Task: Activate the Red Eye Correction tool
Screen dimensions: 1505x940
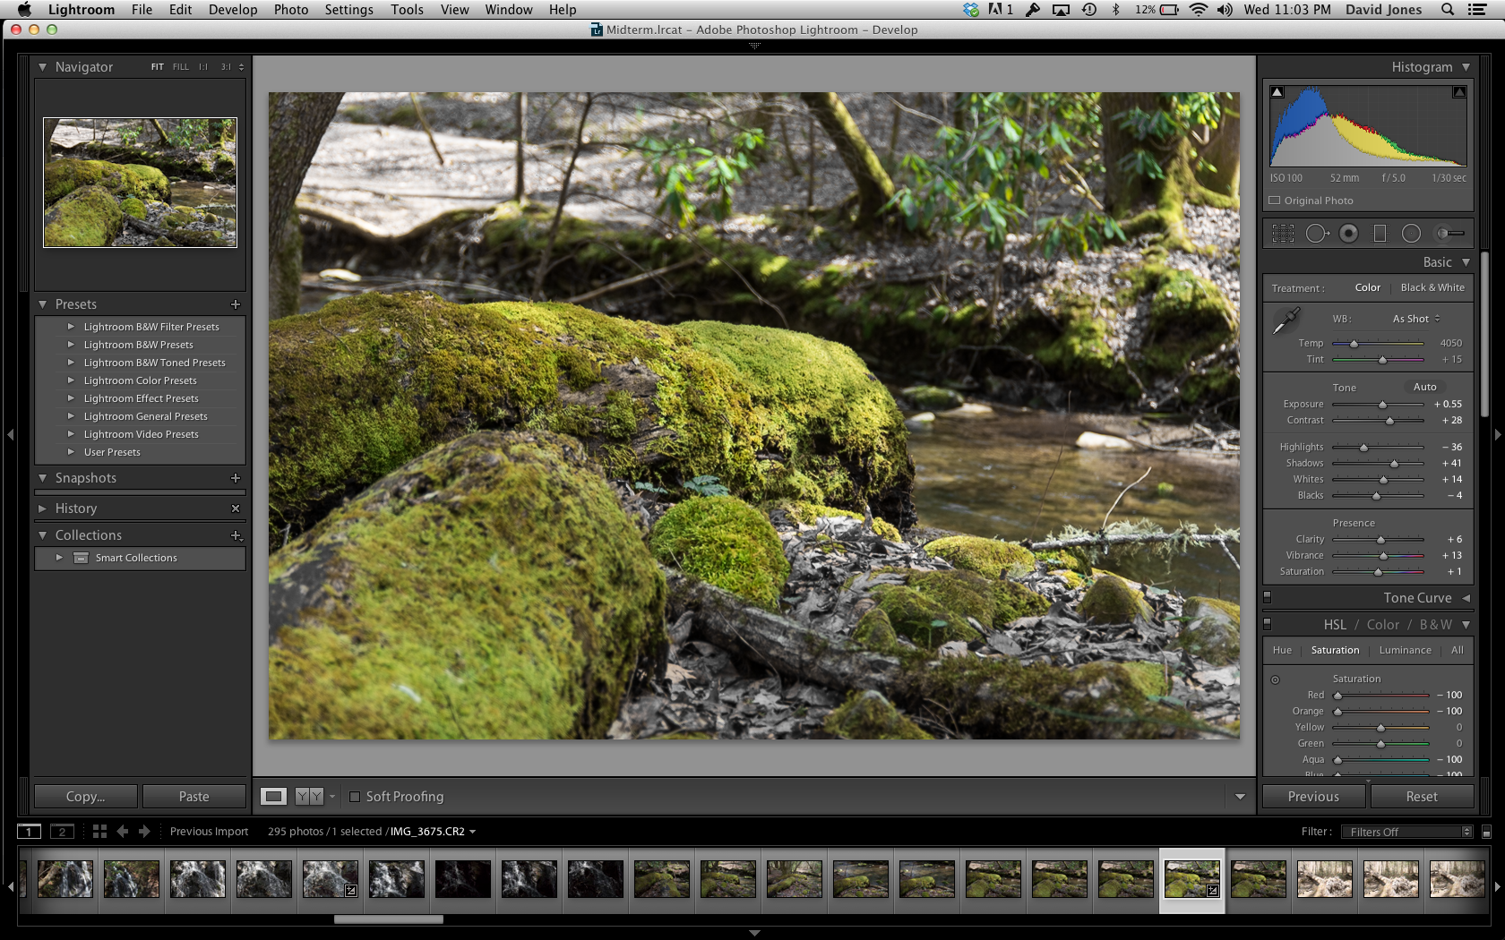Action: tap(1348, 234)
